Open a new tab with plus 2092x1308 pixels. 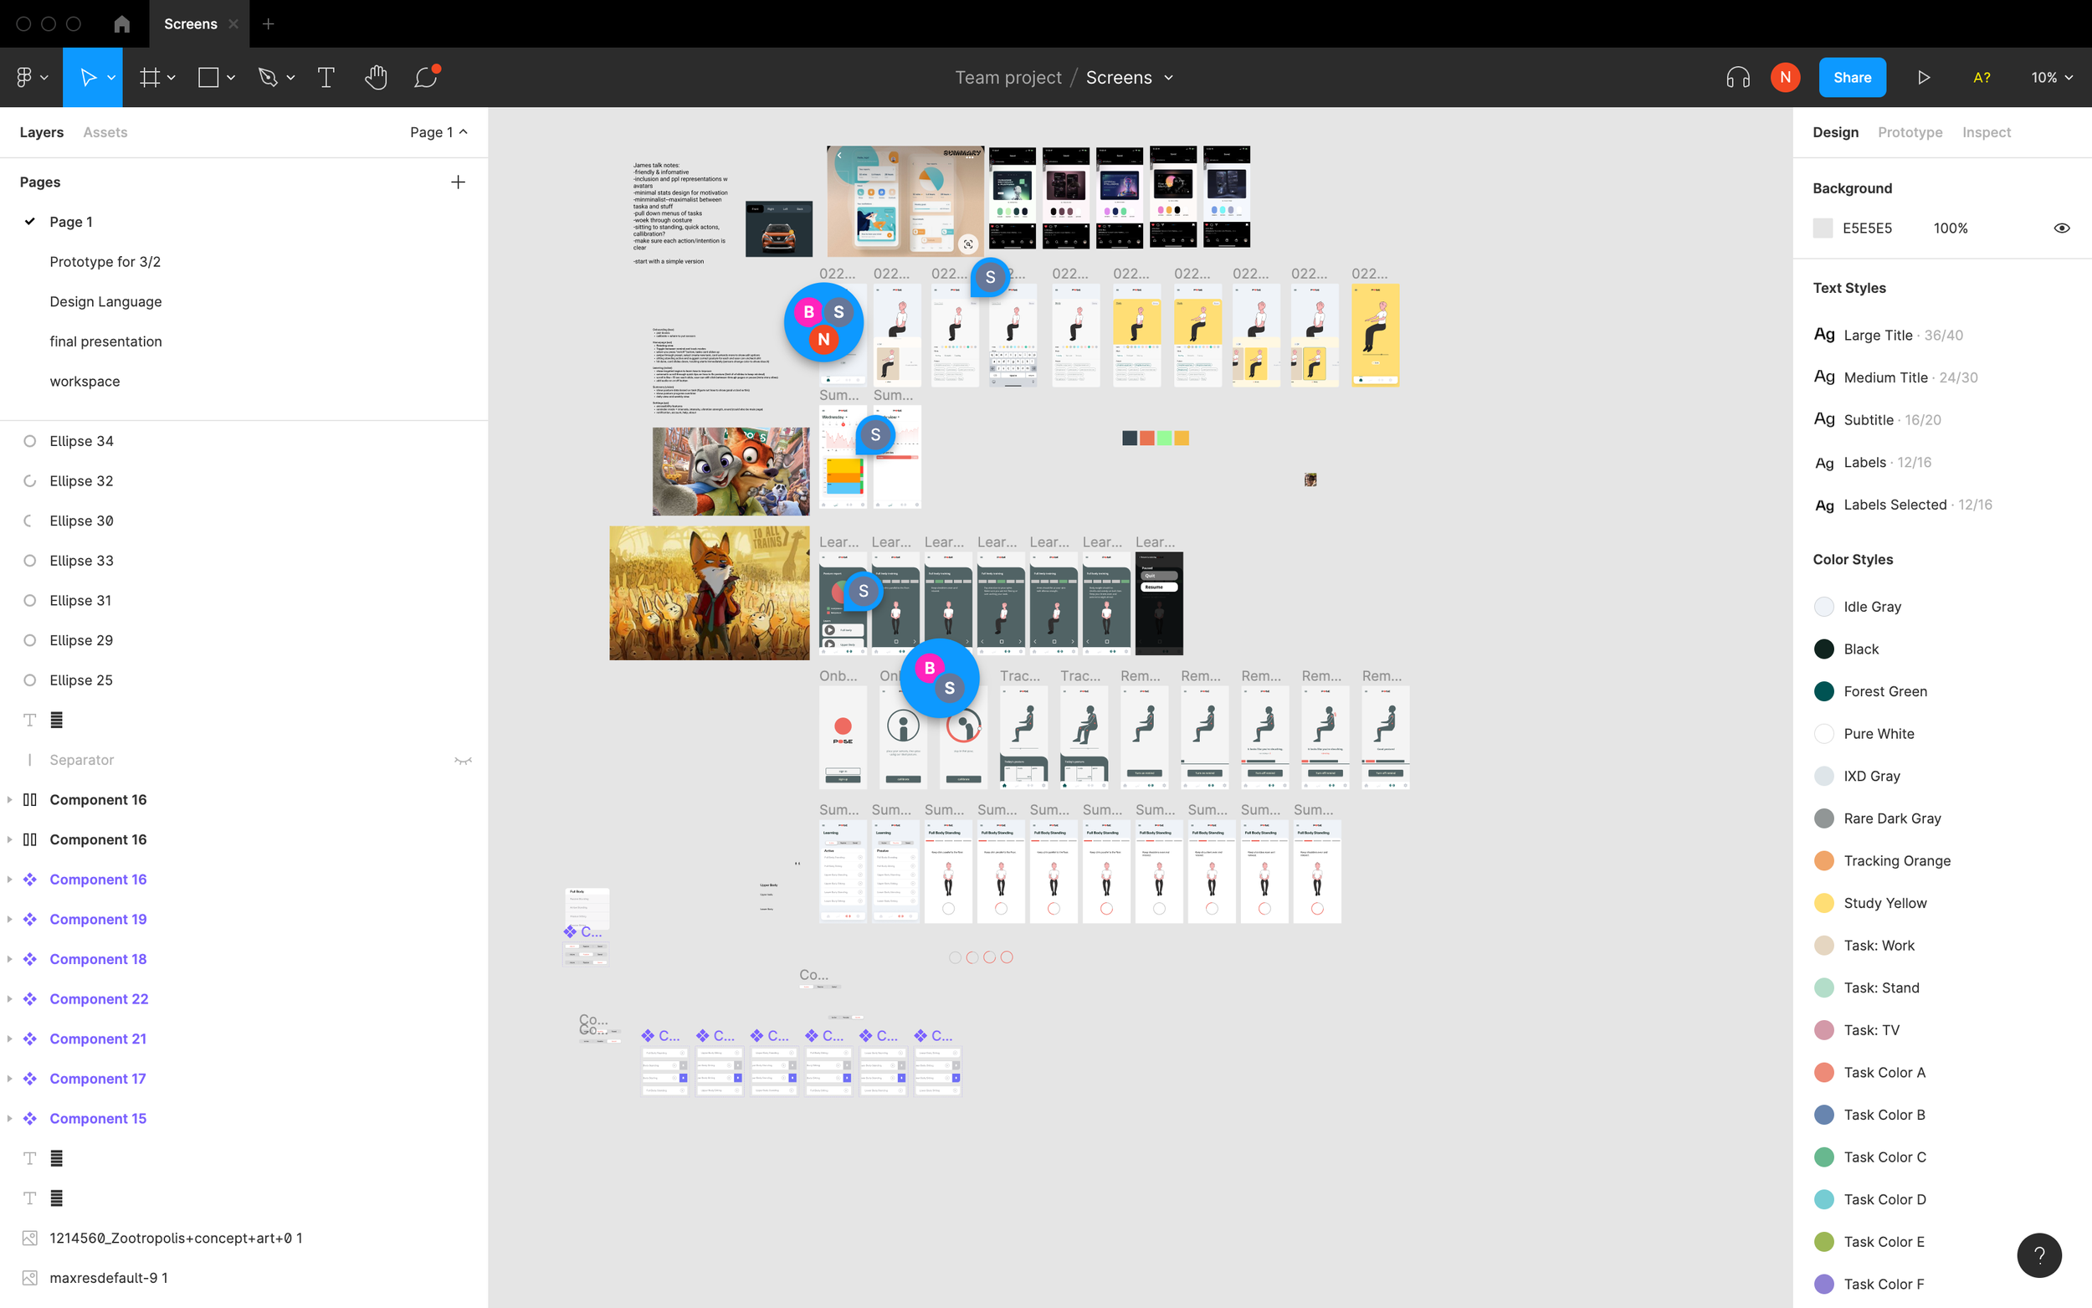pyautogui.click(x=268, y=24)
